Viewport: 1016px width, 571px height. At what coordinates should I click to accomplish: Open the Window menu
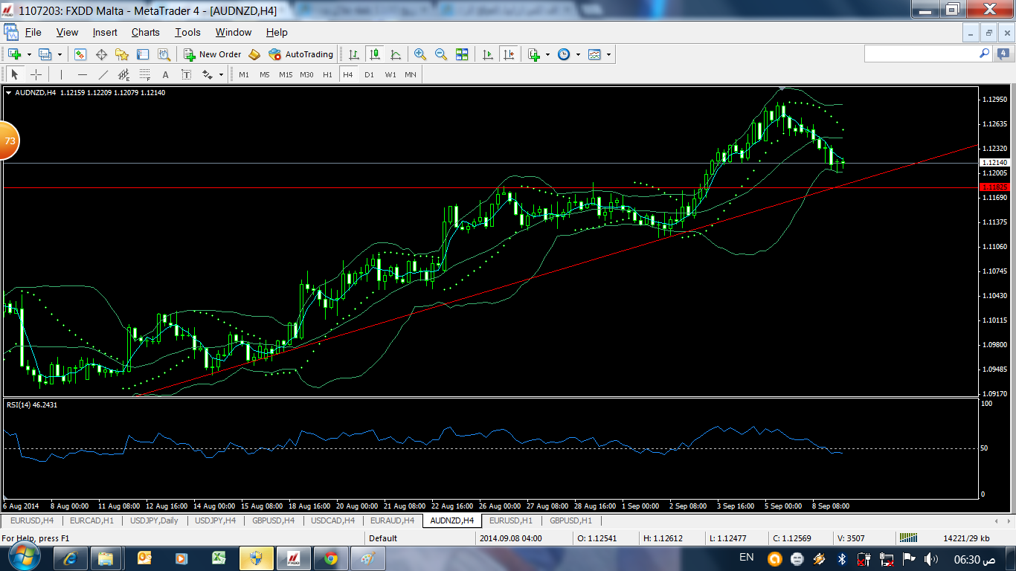[234, 32]
